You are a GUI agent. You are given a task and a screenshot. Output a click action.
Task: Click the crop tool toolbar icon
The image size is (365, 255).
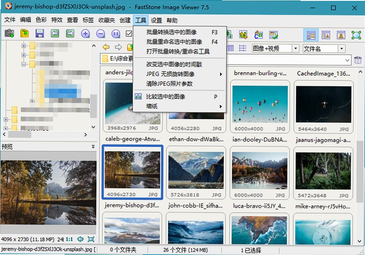pyautogui.click(x=243, y=35)
